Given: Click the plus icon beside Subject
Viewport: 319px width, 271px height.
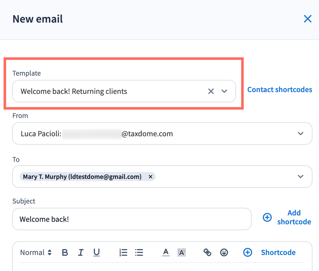Looking at the screenshot, I should [267, 217].
